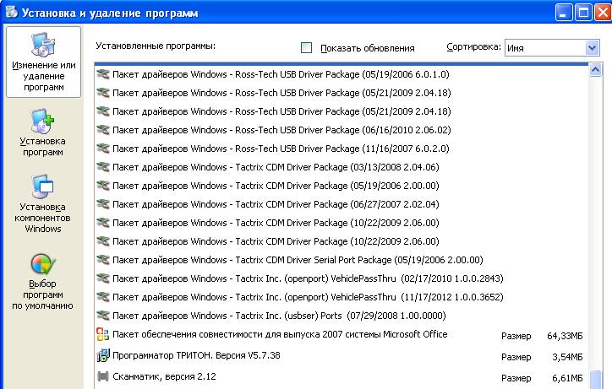
Task: Click Программатор ТРИТОН program icon
Action: pyautogui.click(x=103, y=355)
